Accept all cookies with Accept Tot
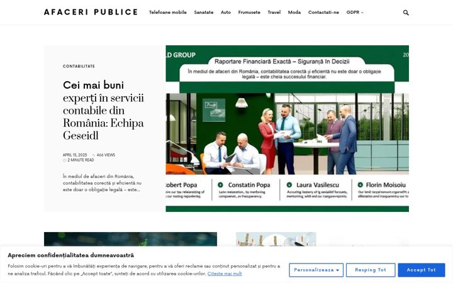The height and width of the screenshot is (283, 453). [421, 270]
